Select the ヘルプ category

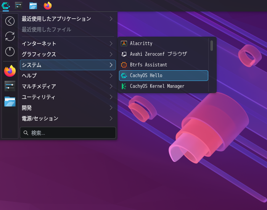click(68, 76)
